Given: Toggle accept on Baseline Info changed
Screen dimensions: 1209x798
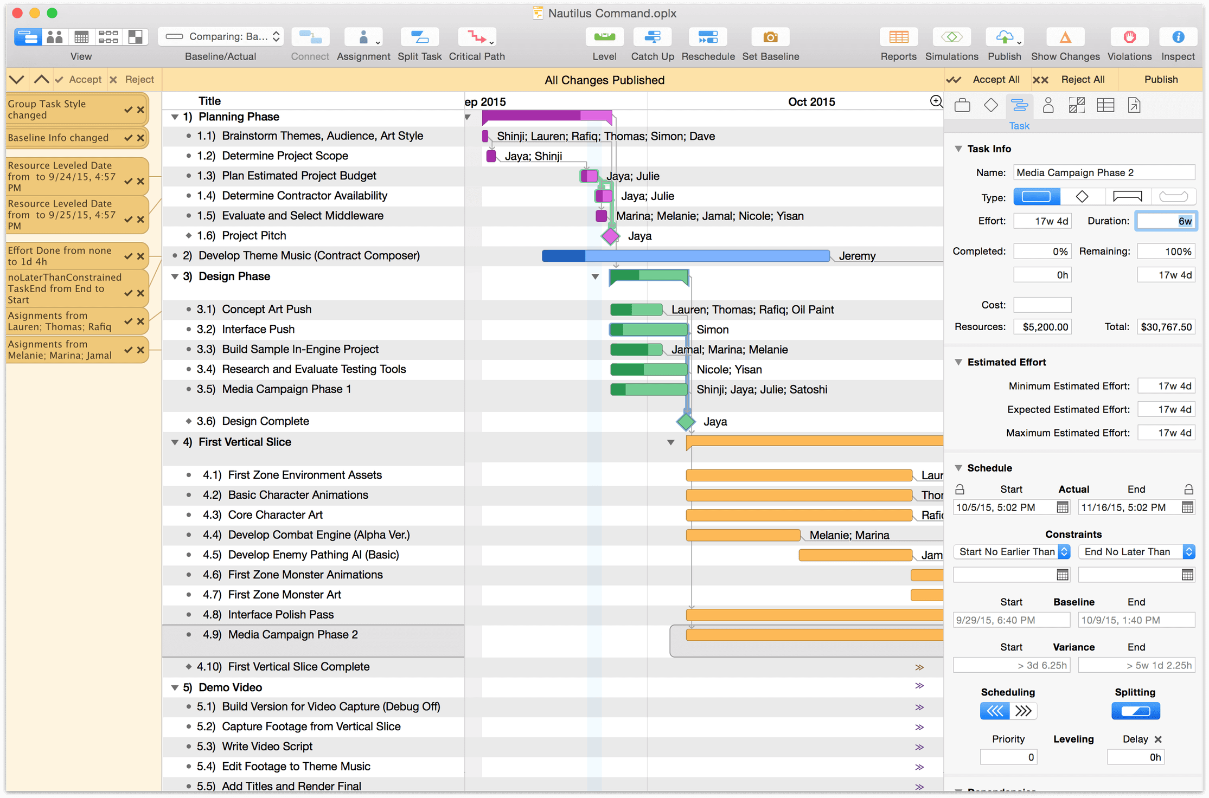Looking at the screenshot, I should [x=127, y=137].
